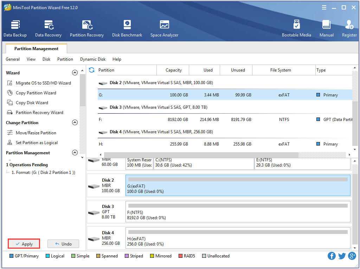Open the Partition menu
This screenshot has width=360, height=269.
coord(65,59)
